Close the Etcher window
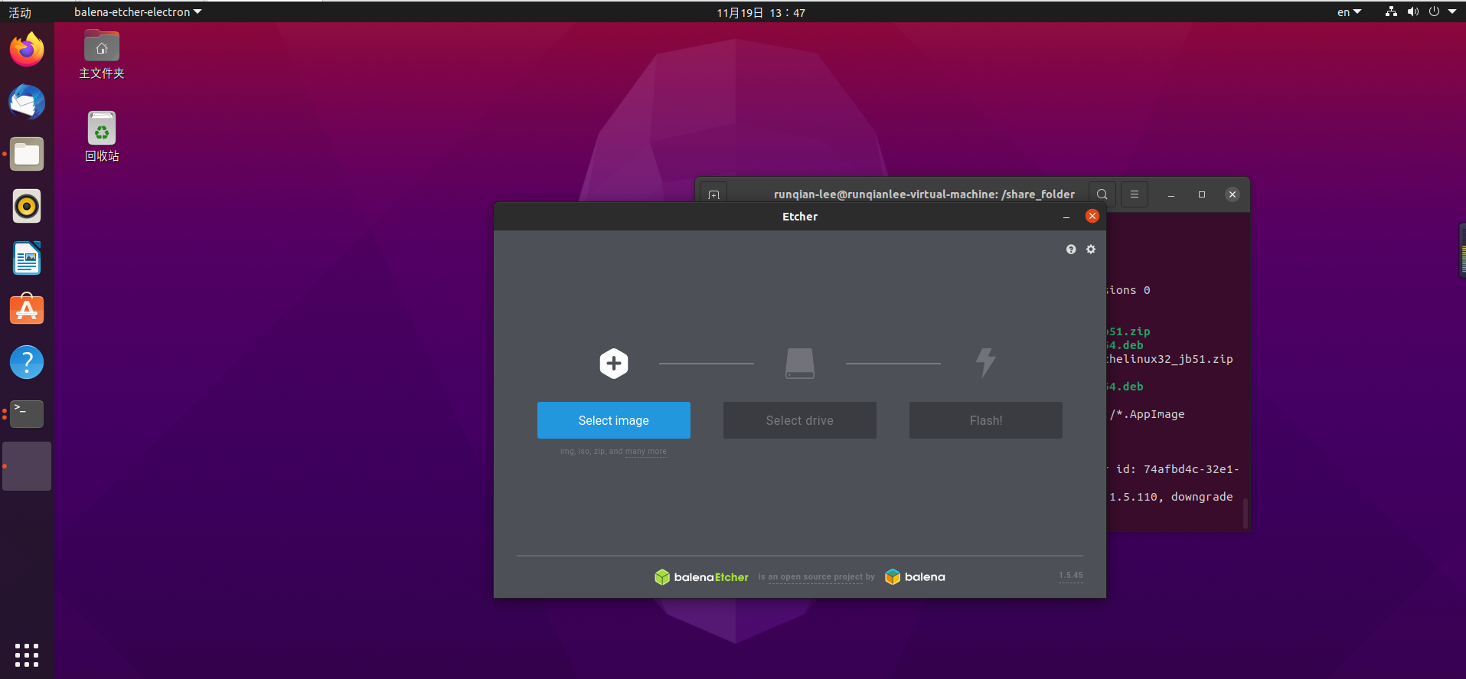Screen dimensions: 1466x679 (x=1092, y=217)
